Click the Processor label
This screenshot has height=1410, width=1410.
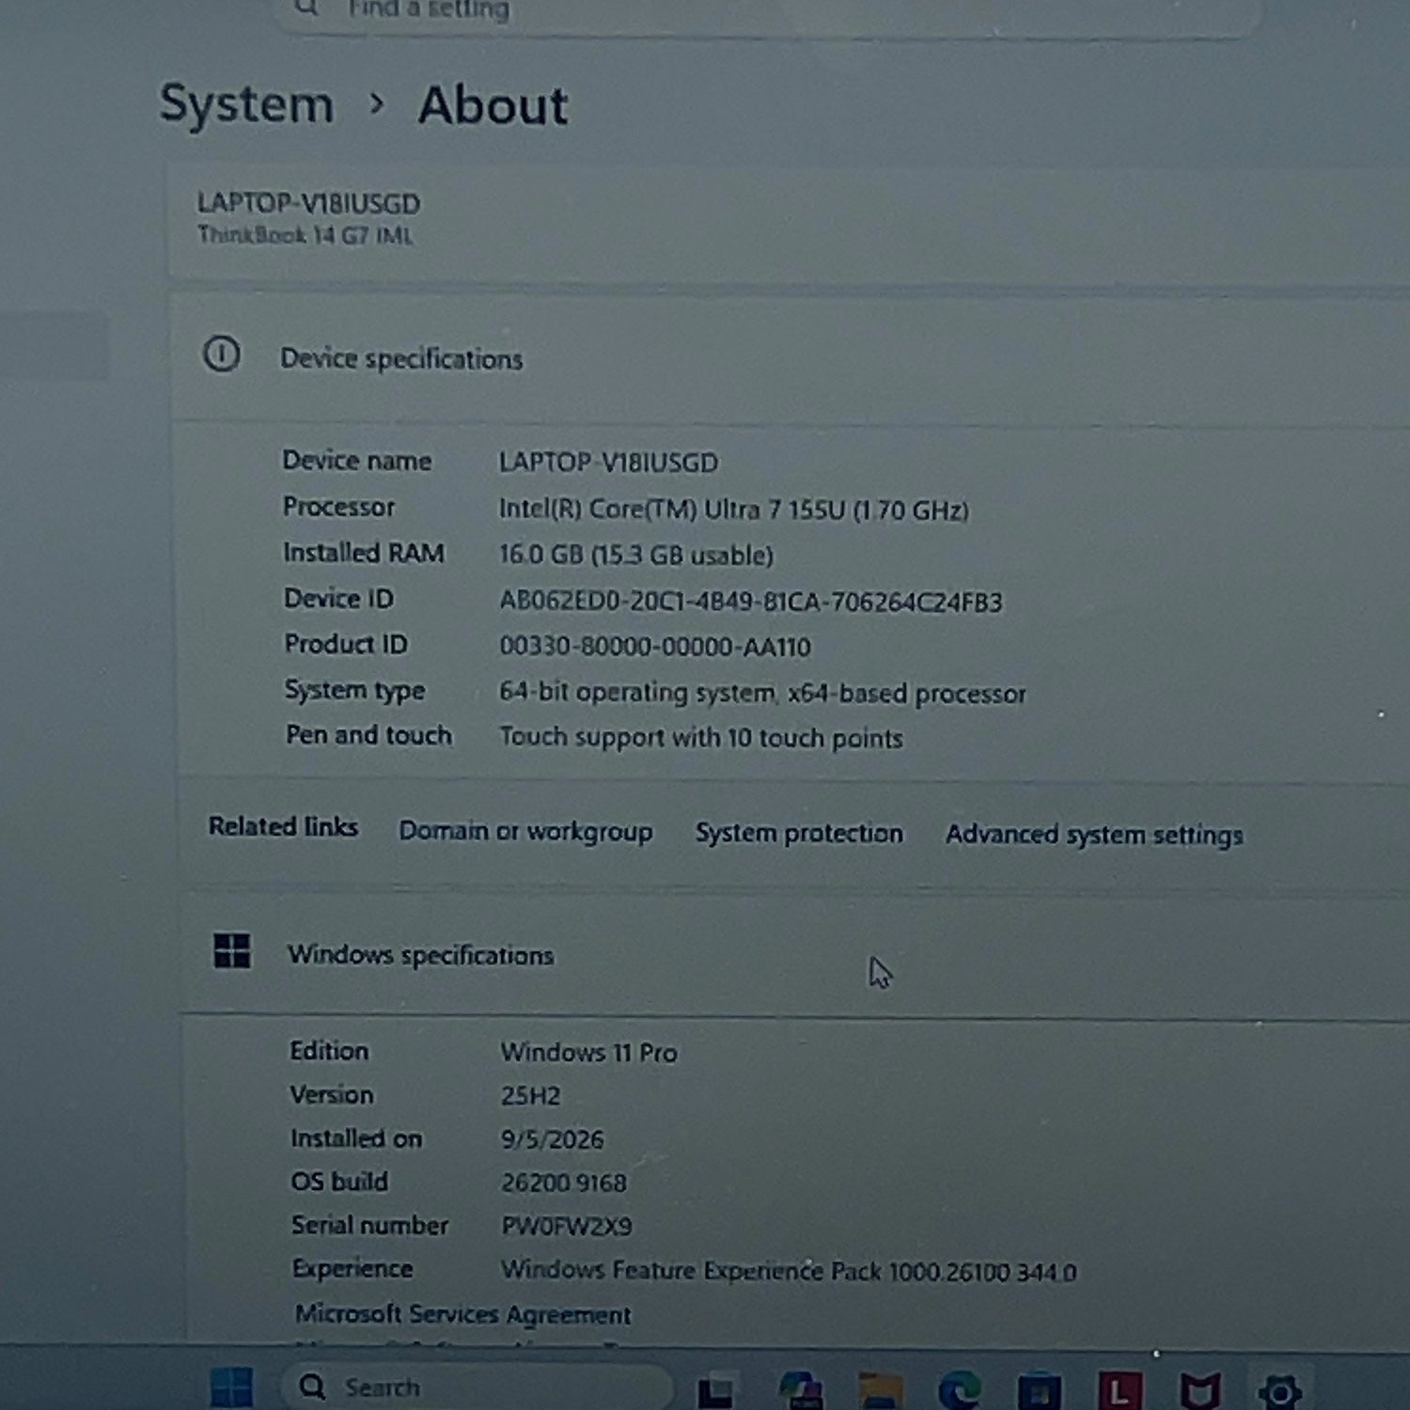(338, 507)
